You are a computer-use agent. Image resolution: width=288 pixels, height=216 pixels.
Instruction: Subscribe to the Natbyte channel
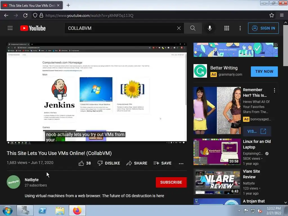[x=171, y=182]
